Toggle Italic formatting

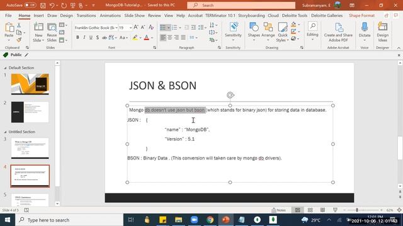tap(84, 38)
